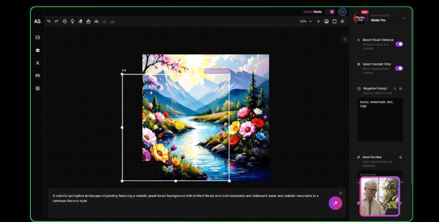Click the Stellar Pro model thumbnail
This screenshot has width=439, height=222.
click(361, 18)
